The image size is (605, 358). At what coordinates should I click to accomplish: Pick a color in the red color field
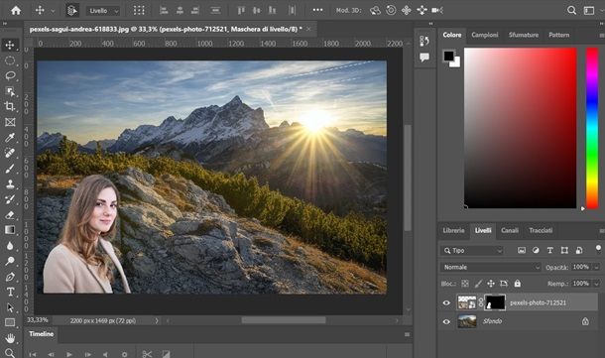pos(520,128)
